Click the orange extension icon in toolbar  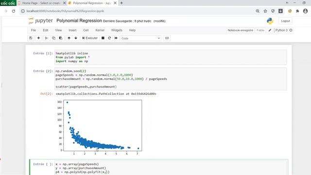pos(290,11)
